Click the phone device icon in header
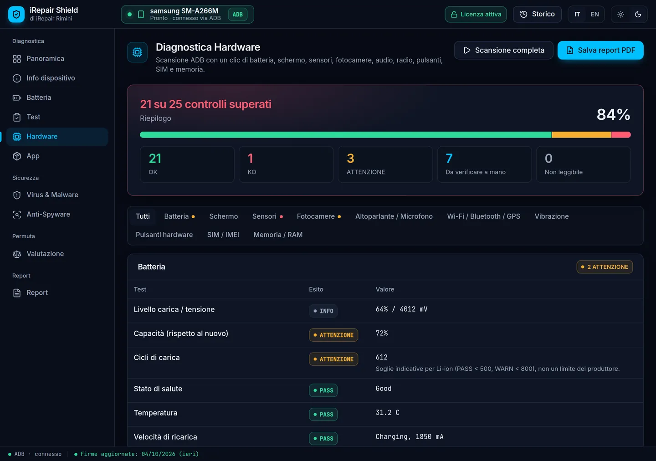The width and height of the screenshot is (656, 461). point(141,15)
